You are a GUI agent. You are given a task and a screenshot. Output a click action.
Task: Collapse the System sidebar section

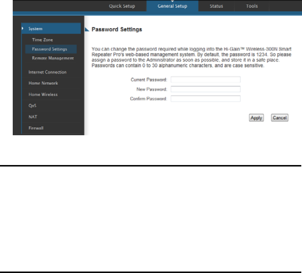[51, 28]
